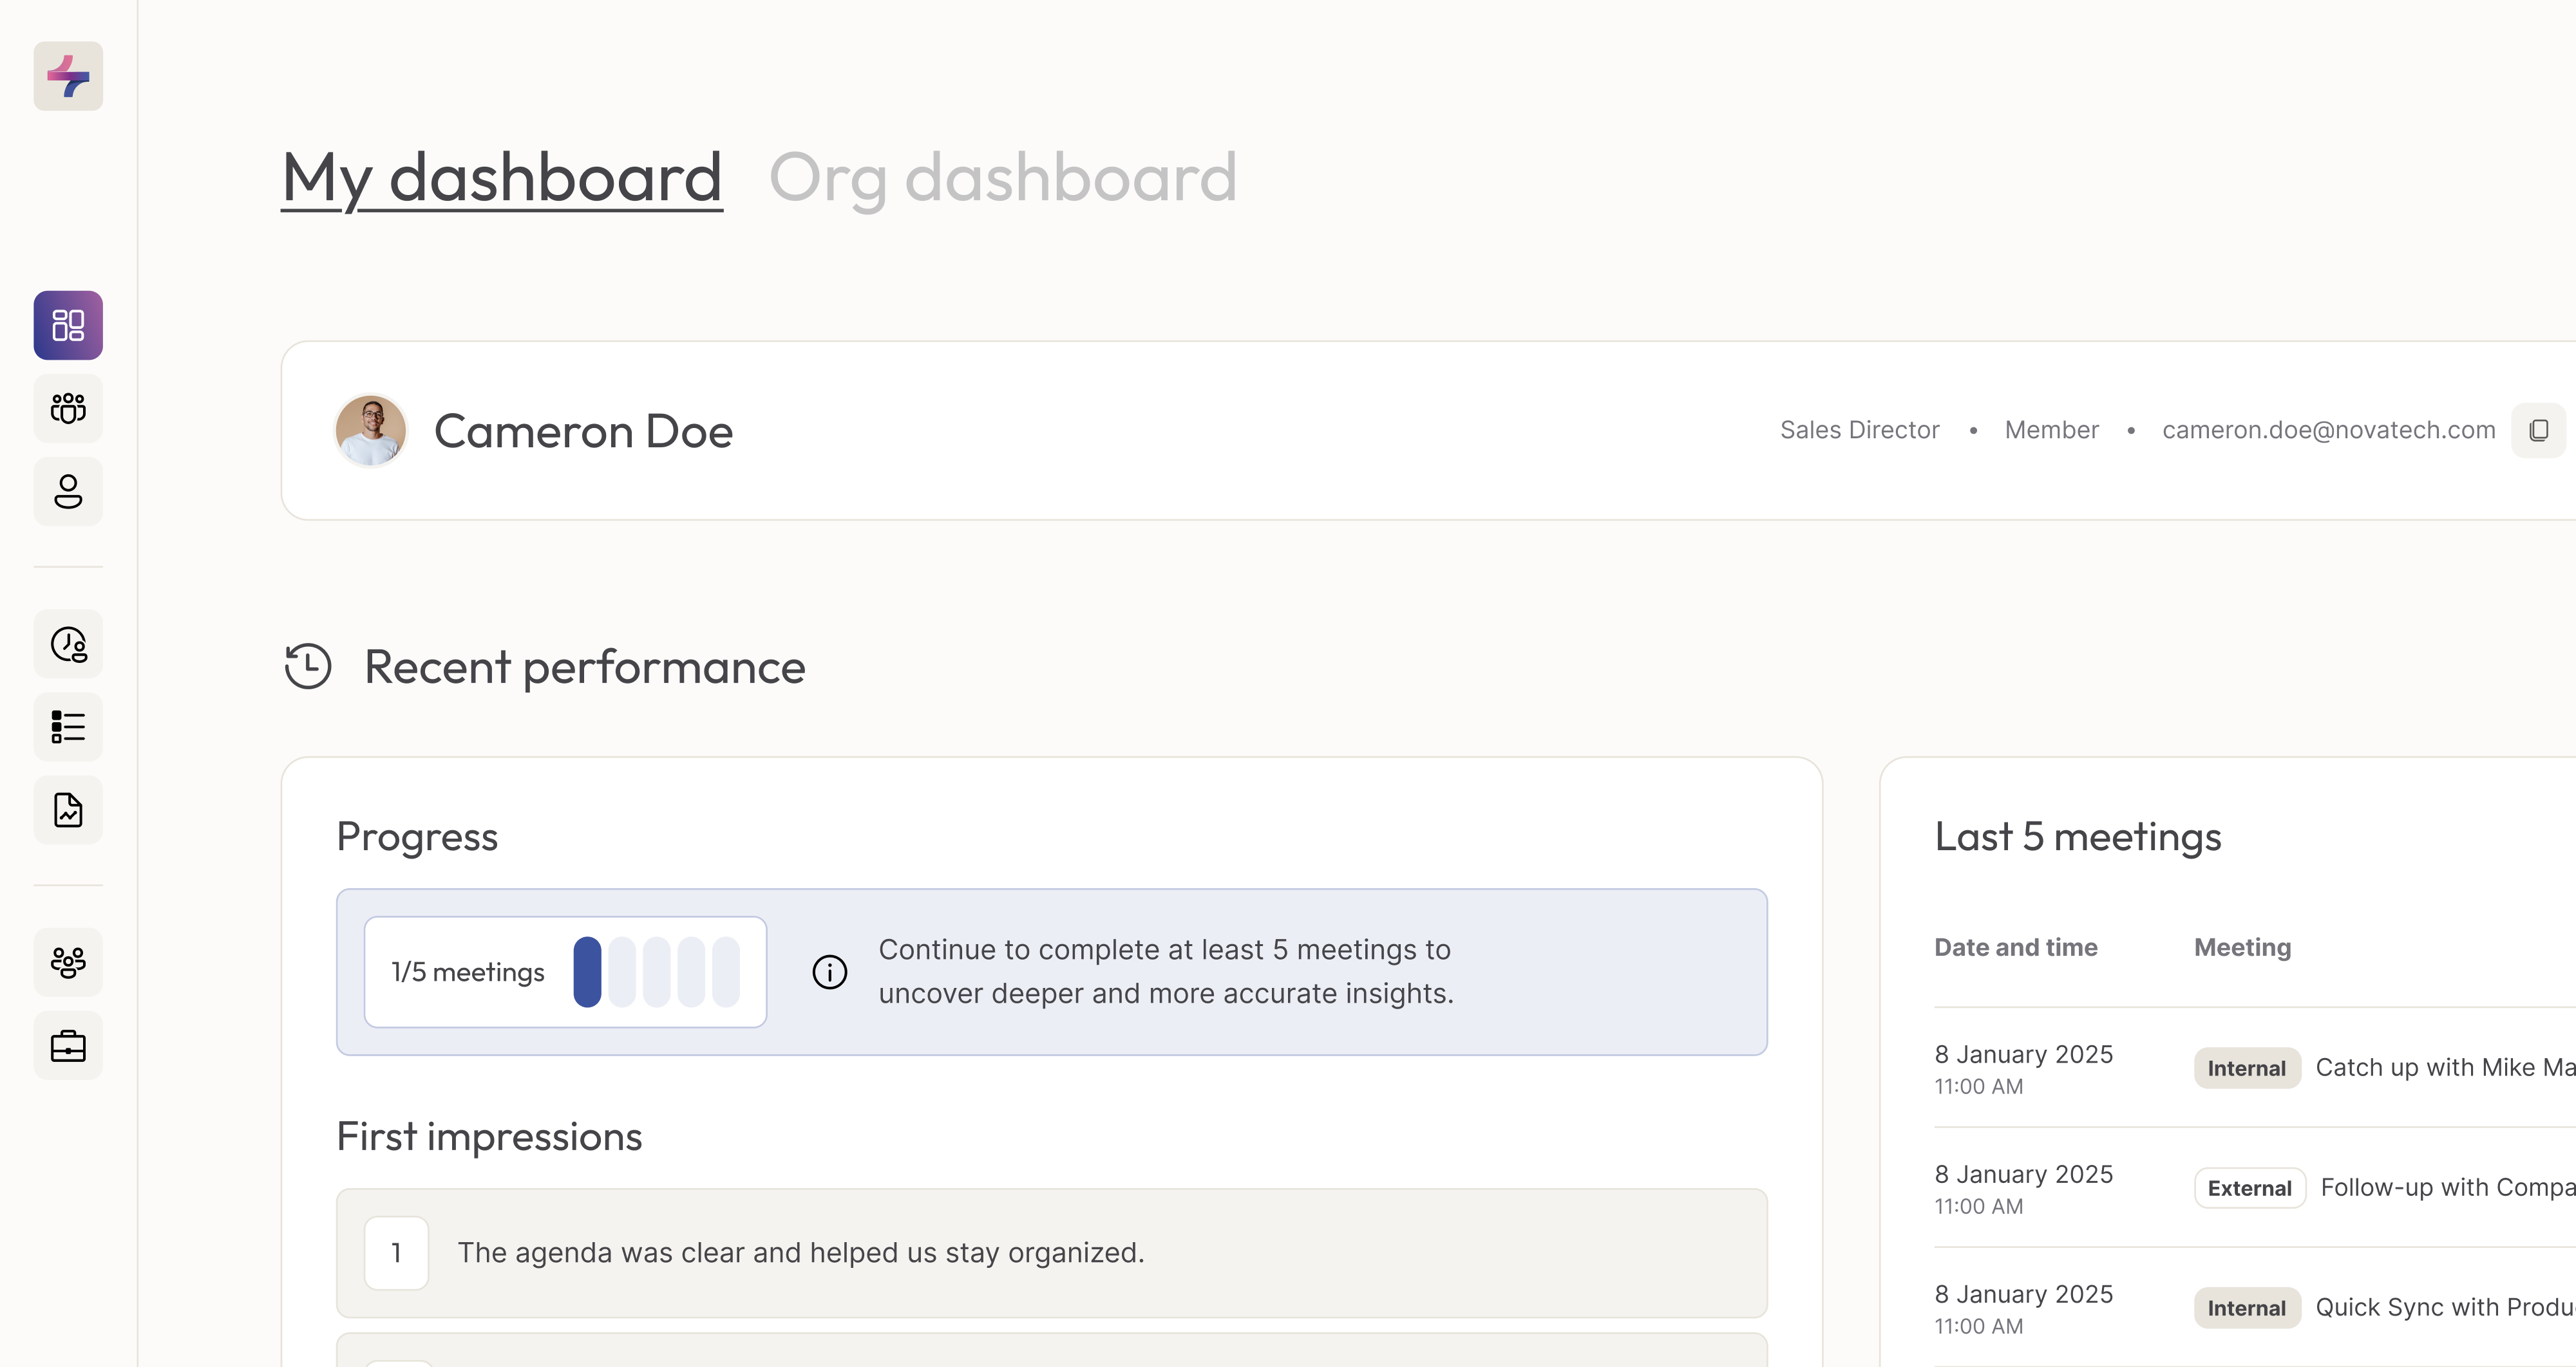The height and width of the screenshot is (1367, 2576).
Task: Click the Sales Director role label
Action: pyautogui.click(x=1859, y=430)
